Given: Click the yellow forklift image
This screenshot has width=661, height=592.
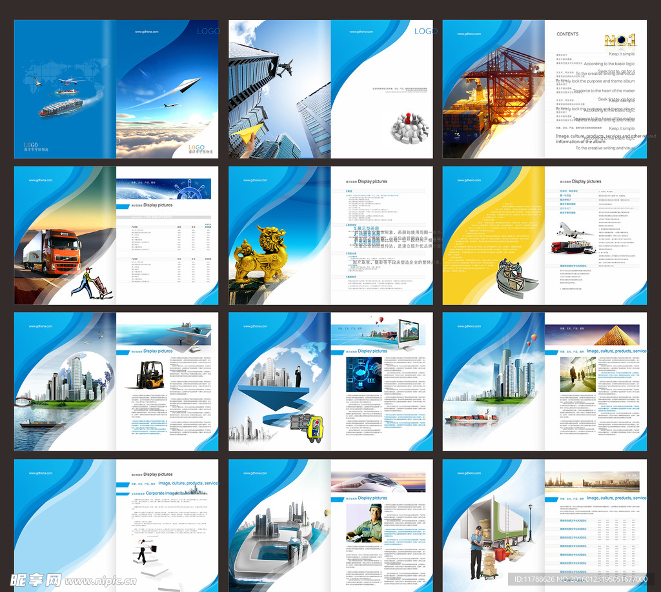Looking at the screenshot, I should [x=149, y=375].
